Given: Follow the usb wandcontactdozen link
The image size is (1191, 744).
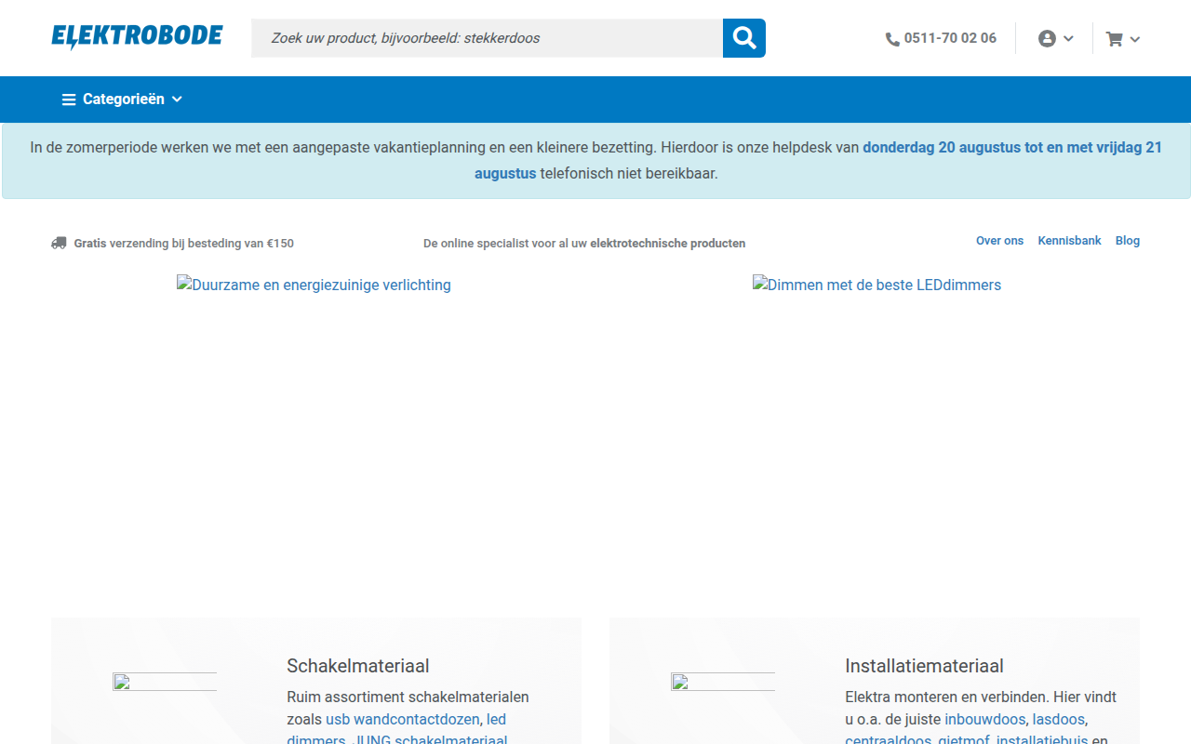Looking at the screenshot, I should [403, 719].
